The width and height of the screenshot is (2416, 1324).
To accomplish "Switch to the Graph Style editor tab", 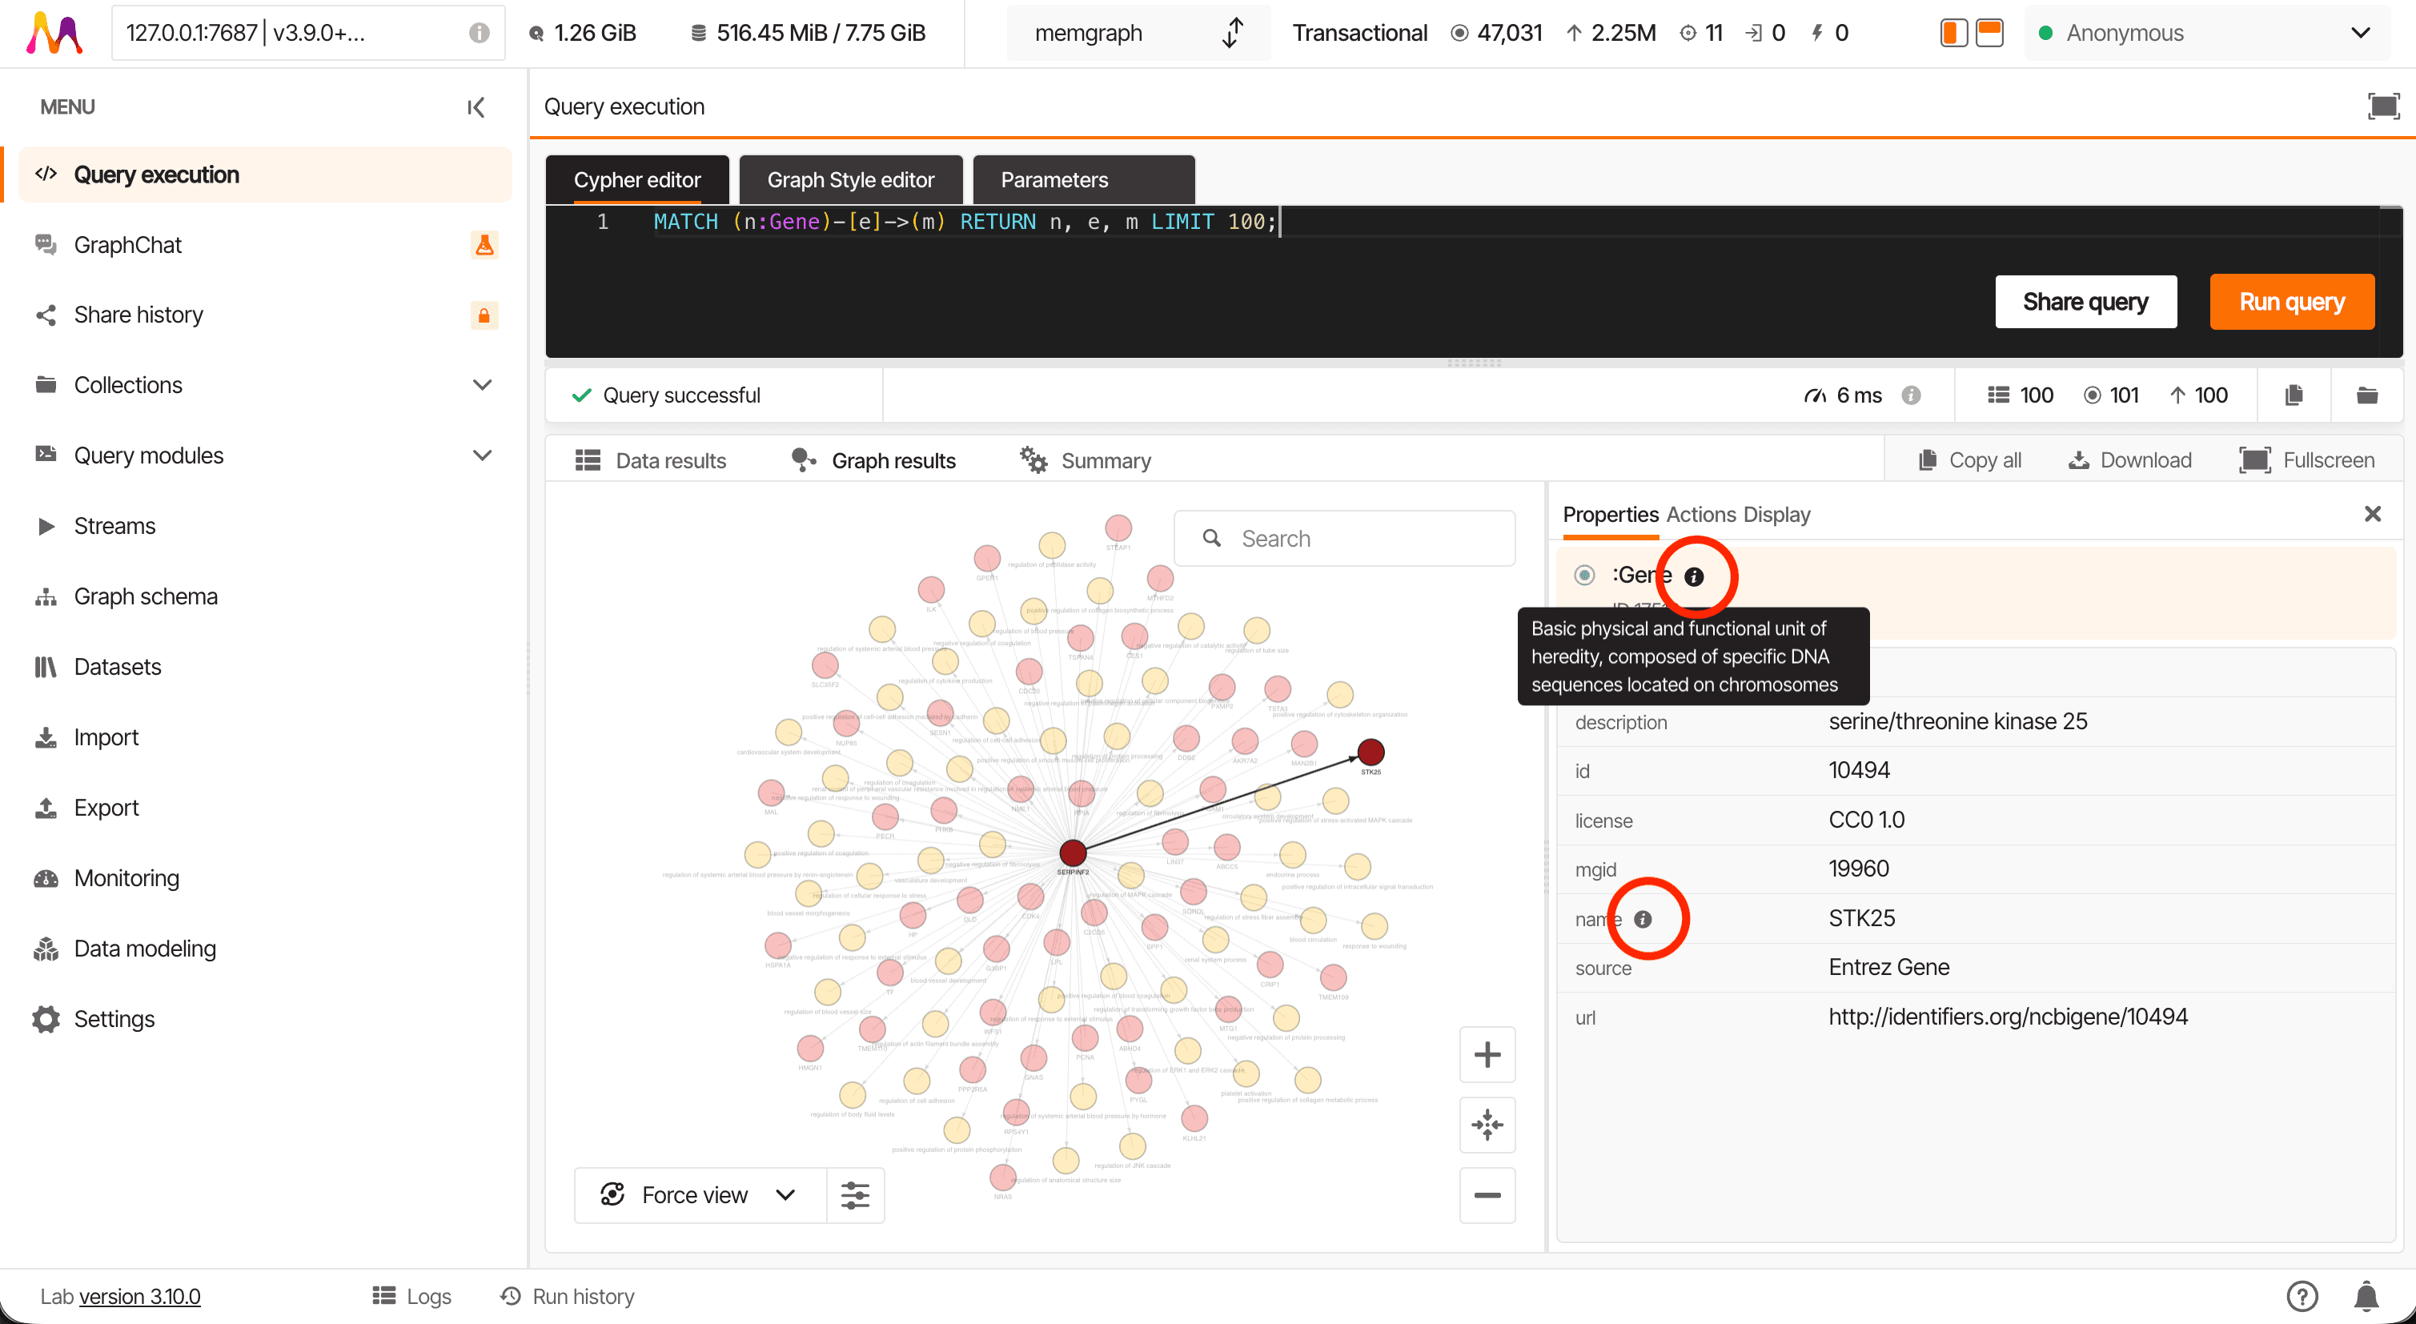I will tap(849, 179).
